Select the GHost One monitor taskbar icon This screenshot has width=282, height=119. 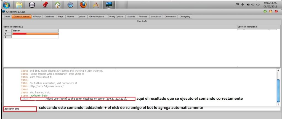point(109,5)
